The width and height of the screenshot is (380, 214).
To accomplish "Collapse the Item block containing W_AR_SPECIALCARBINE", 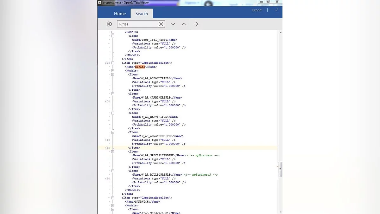I will coord(112,152).
